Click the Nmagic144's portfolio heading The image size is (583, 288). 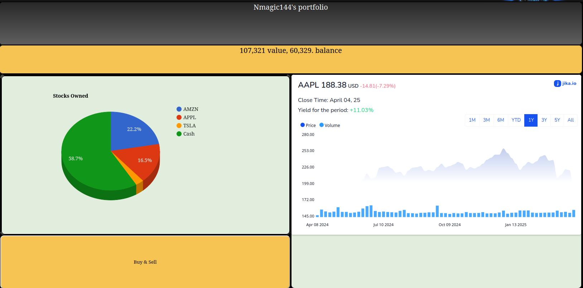pyautogui.click(x=291, y=7)
